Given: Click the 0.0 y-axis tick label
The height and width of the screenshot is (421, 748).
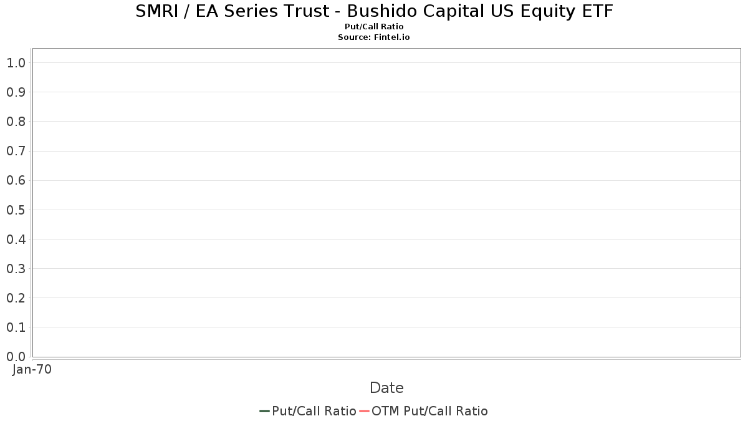Looking at the screenshot, I should coord(16,356).
